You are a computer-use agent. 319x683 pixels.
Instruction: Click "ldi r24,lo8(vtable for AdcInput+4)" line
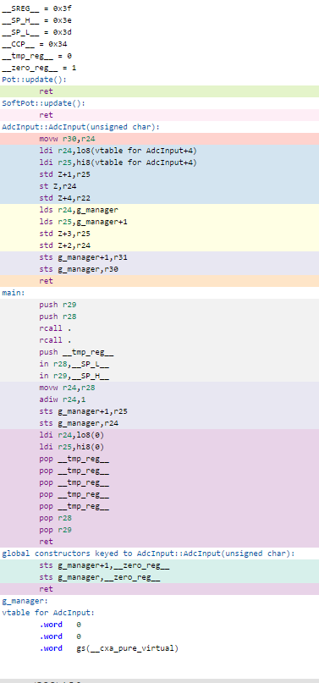(x=118, y=151)
